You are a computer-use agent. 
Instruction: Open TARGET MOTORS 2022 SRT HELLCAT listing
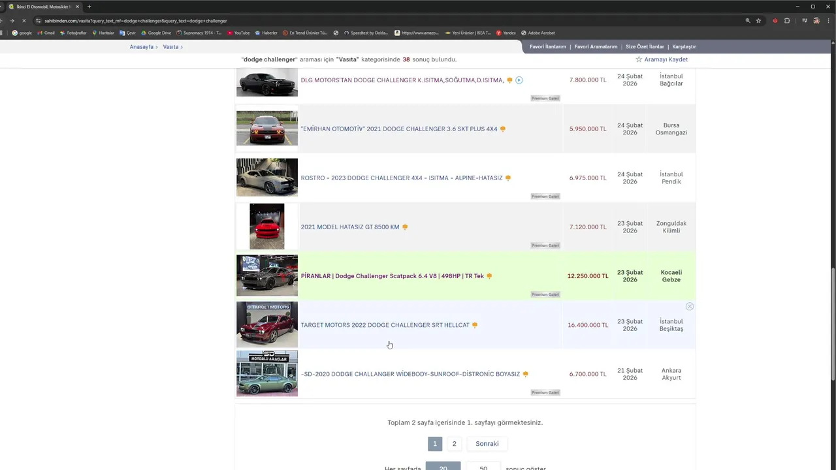click(x=385, y=325)
